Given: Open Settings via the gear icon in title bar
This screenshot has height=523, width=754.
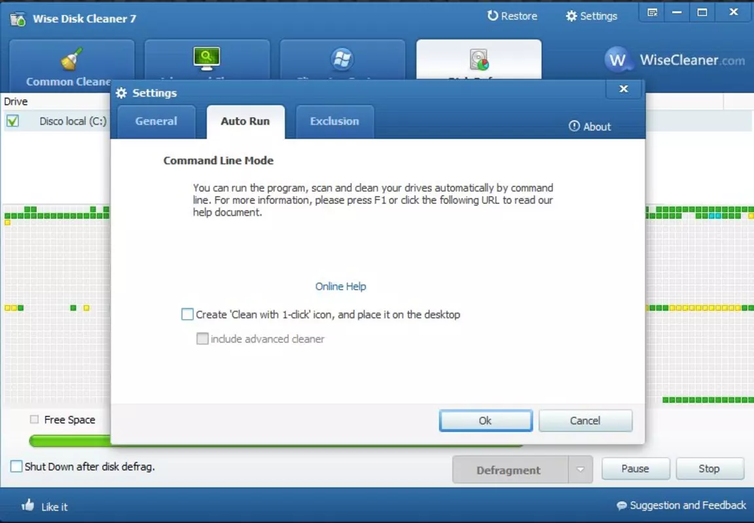Looking at the screenshot, I should [x=571, y=16].
